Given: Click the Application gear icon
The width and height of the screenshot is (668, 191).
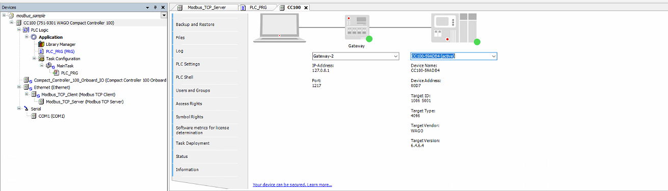Looking at the screenshot, I should pyautogui.click(x=34, y=37).
